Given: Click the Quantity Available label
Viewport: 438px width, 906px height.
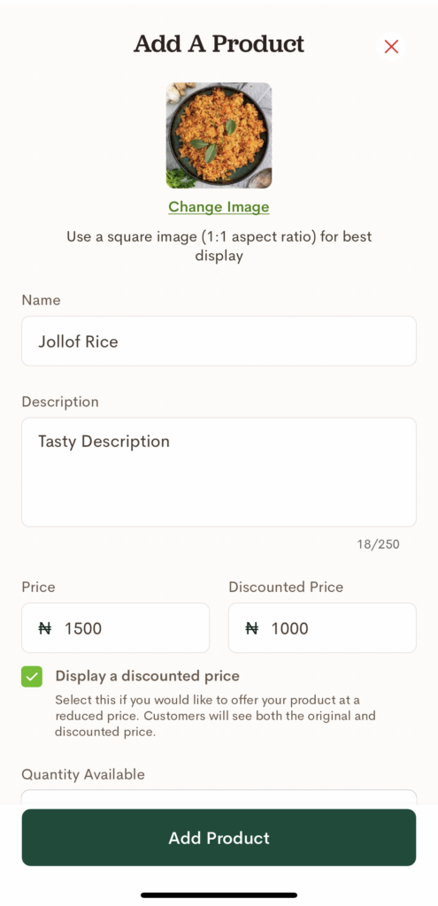Looking at the screenshot, I should point(83,774).
